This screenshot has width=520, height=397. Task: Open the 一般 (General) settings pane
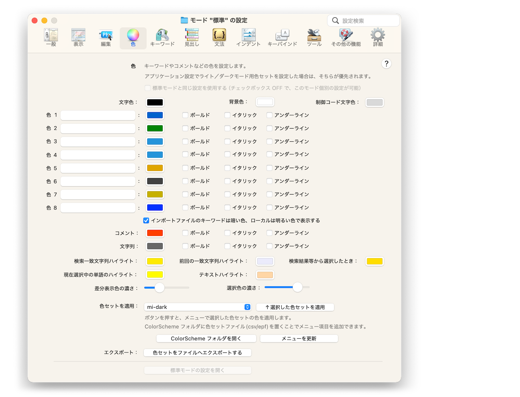pyautogui.click(x=51, y=38)
